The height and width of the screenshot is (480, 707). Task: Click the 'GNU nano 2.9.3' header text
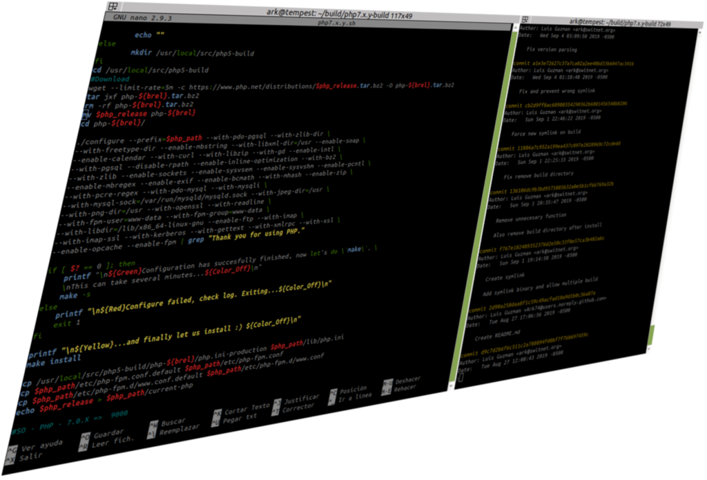point(142,17)
